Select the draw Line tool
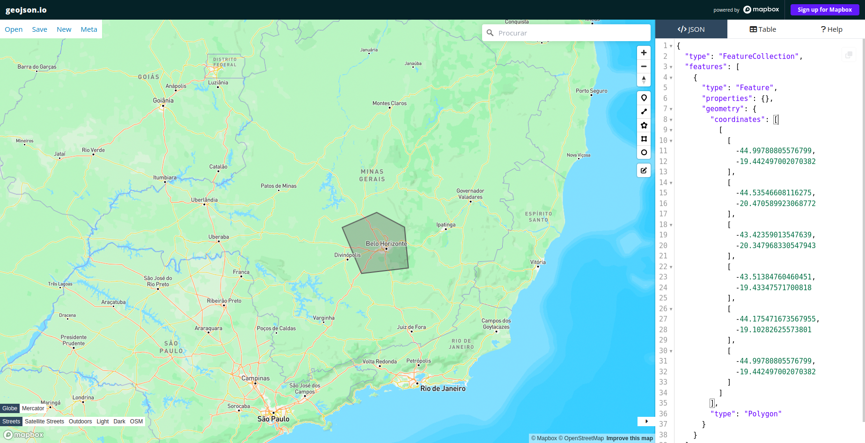This screenshot has width=865, height=443. [644, 112]
